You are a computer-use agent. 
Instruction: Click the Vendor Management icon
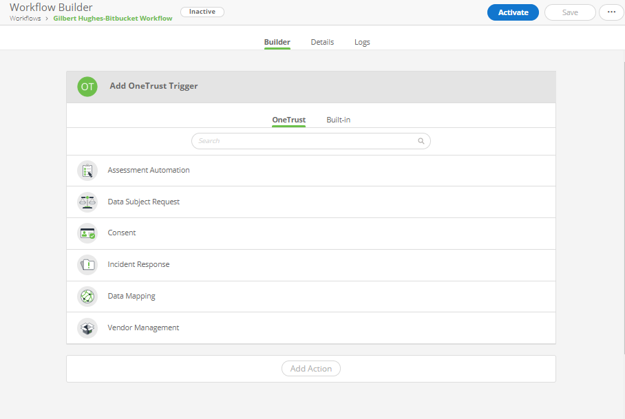click(x=87, y=327)
